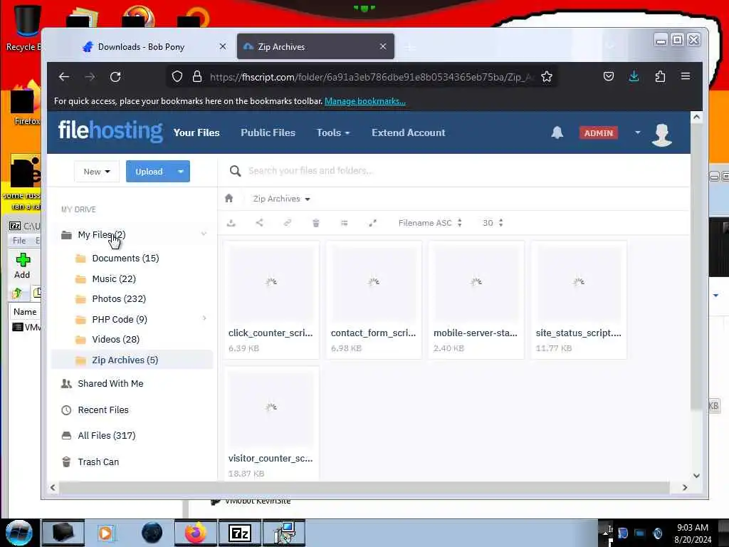Click the Windows Start orb

(x=19, y=533)
